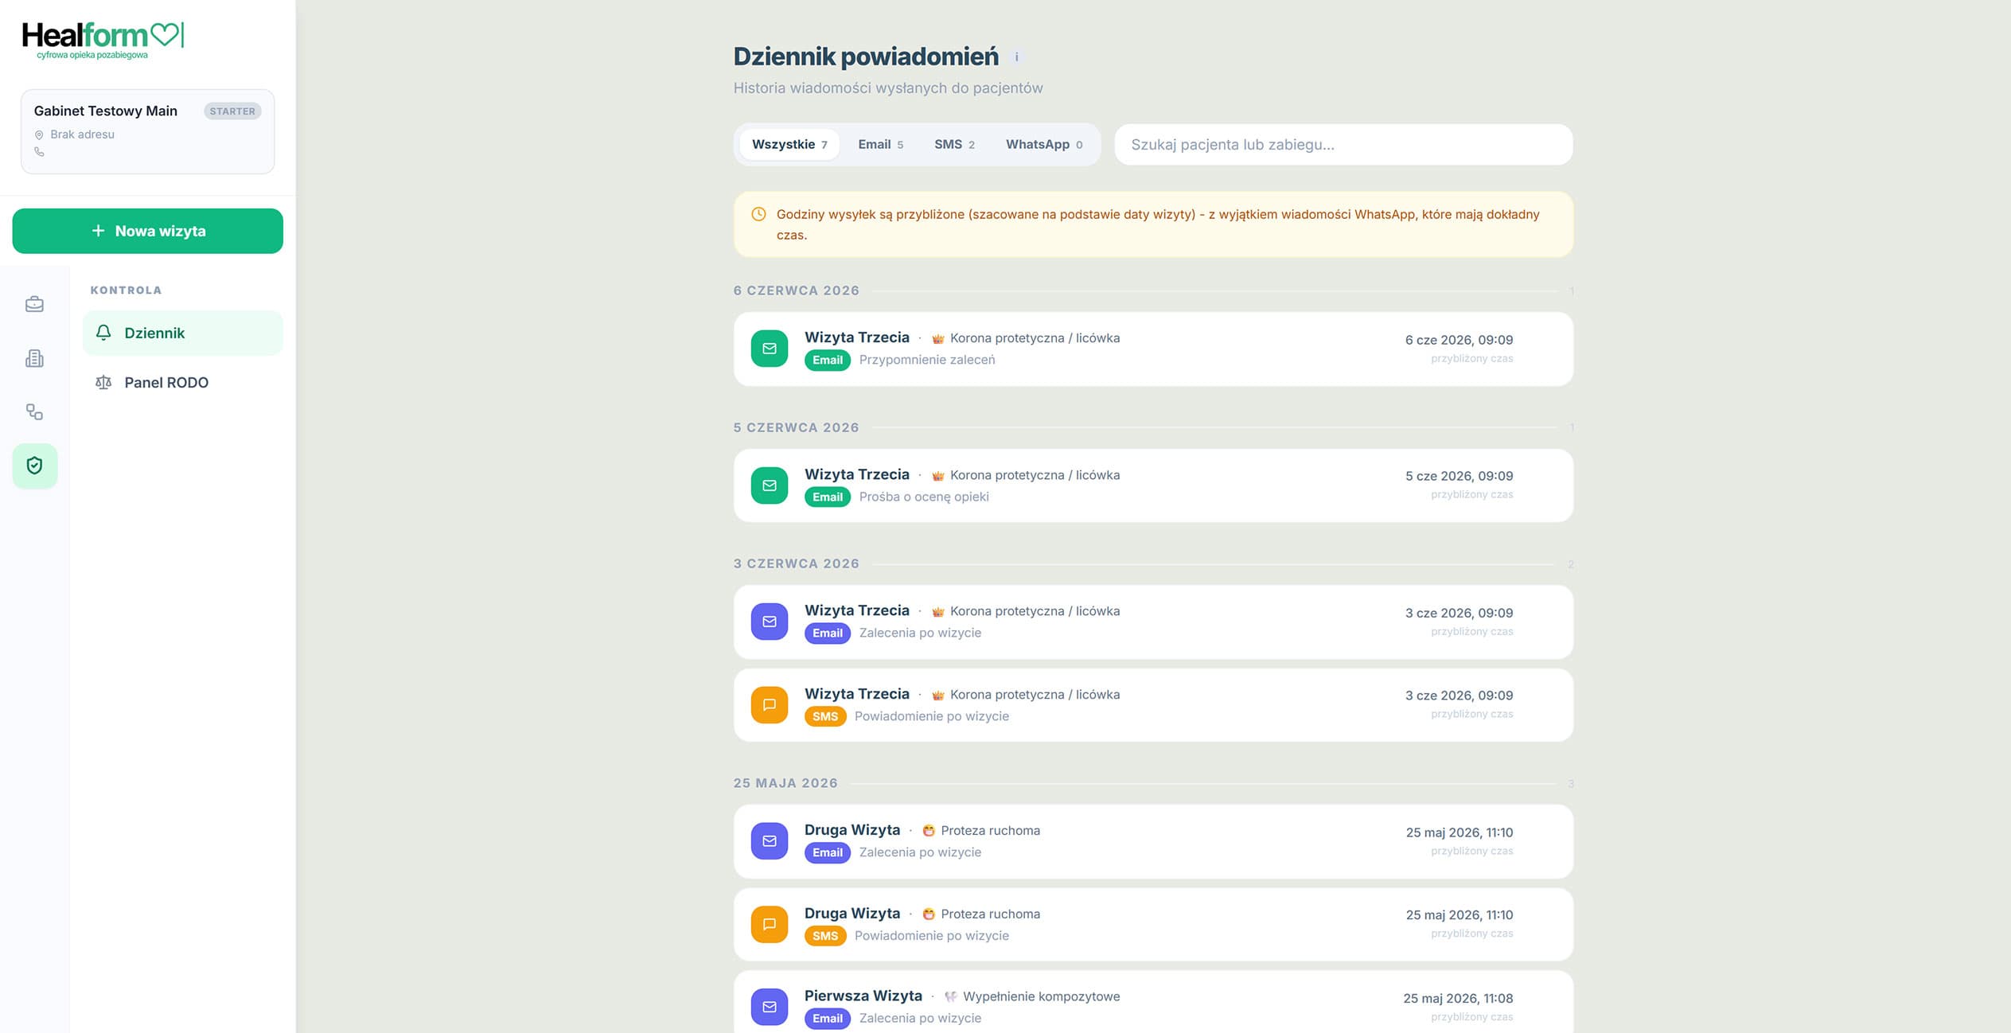Open the Dziennik menu item
Screen dimensions: 2011x1033
(182, 333)
